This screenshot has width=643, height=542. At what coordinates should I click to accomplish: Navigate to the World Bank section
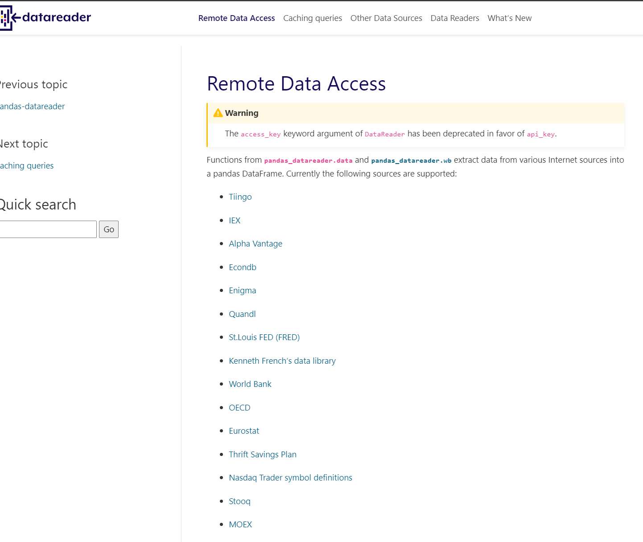click(250, 384)
